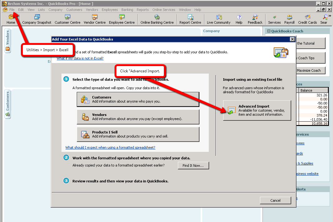Screen dimensions: 333x222
Task: Open the Reports menu
Action: (x=143, y=10)
